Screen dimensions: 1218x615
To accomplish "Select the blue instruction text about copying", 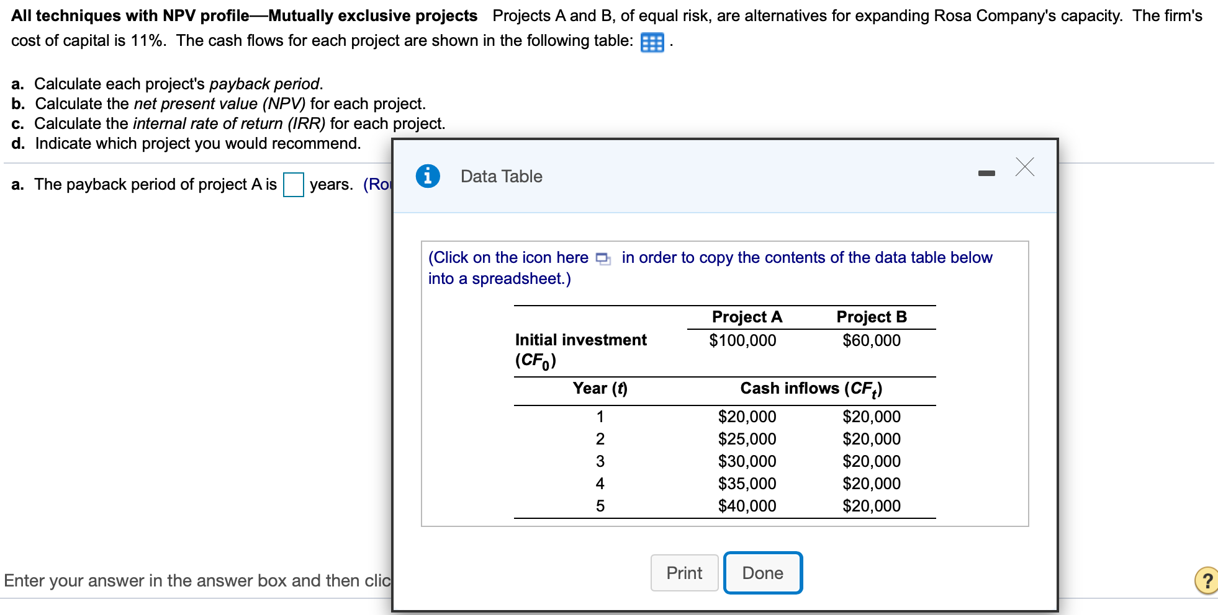I will pos(708,268).
